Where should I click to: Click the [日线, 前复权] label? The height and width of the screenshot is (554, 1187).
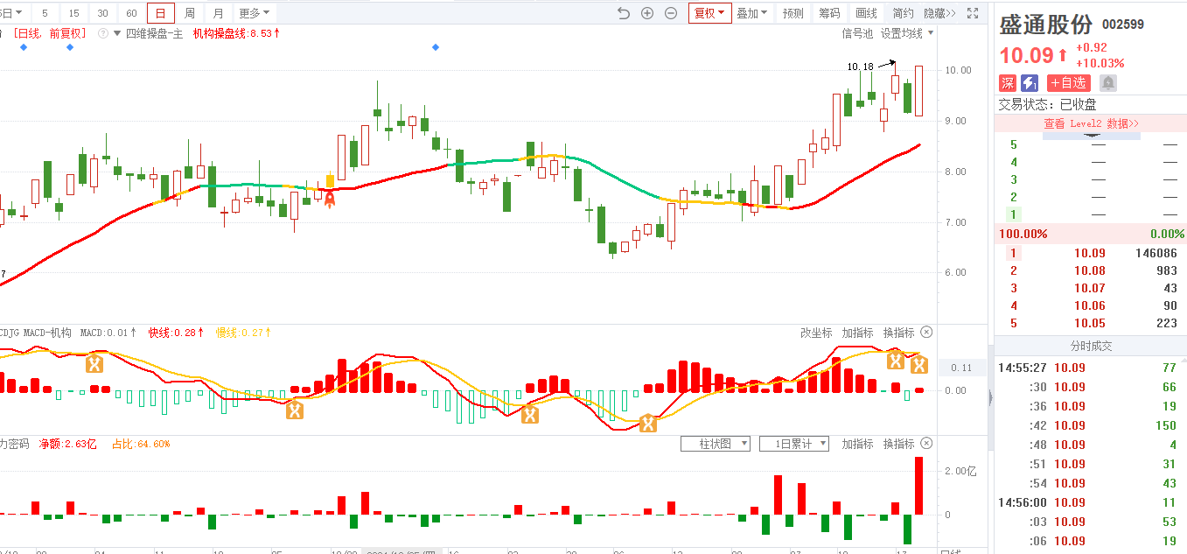coord(49,33)
